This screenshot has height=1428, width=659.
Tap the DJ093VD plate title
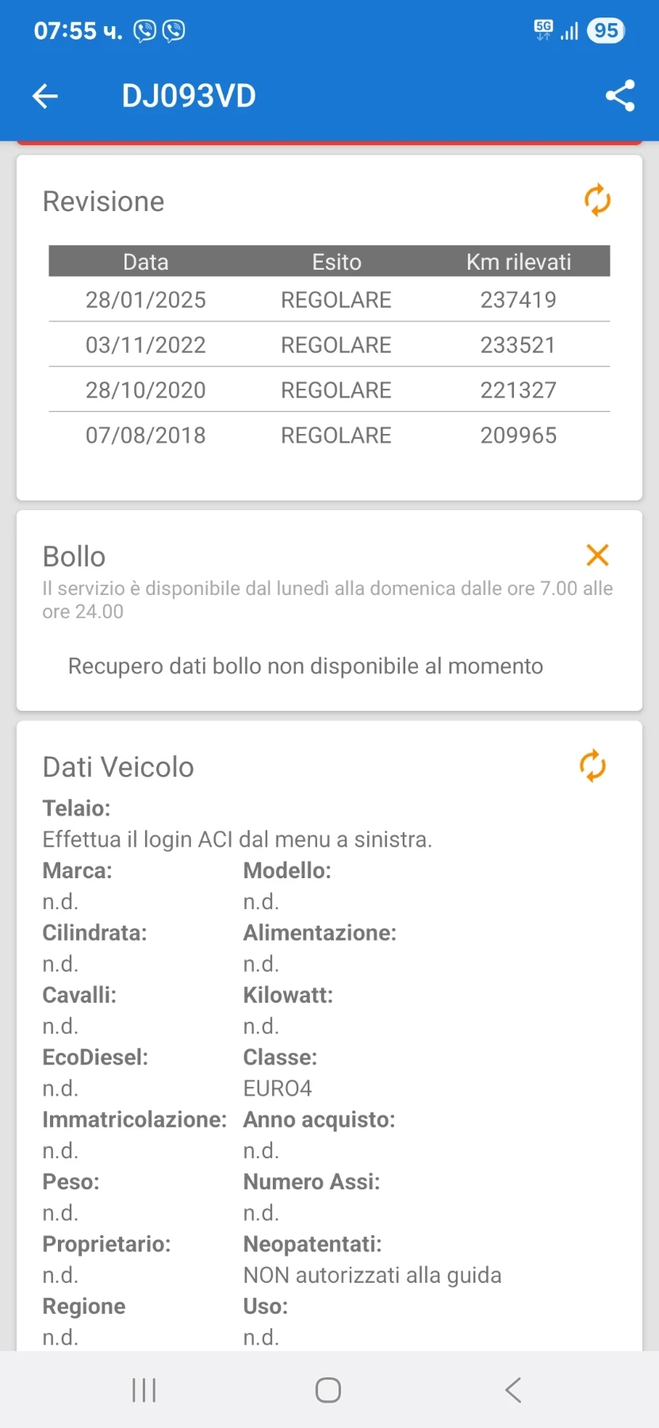point(189,96)
